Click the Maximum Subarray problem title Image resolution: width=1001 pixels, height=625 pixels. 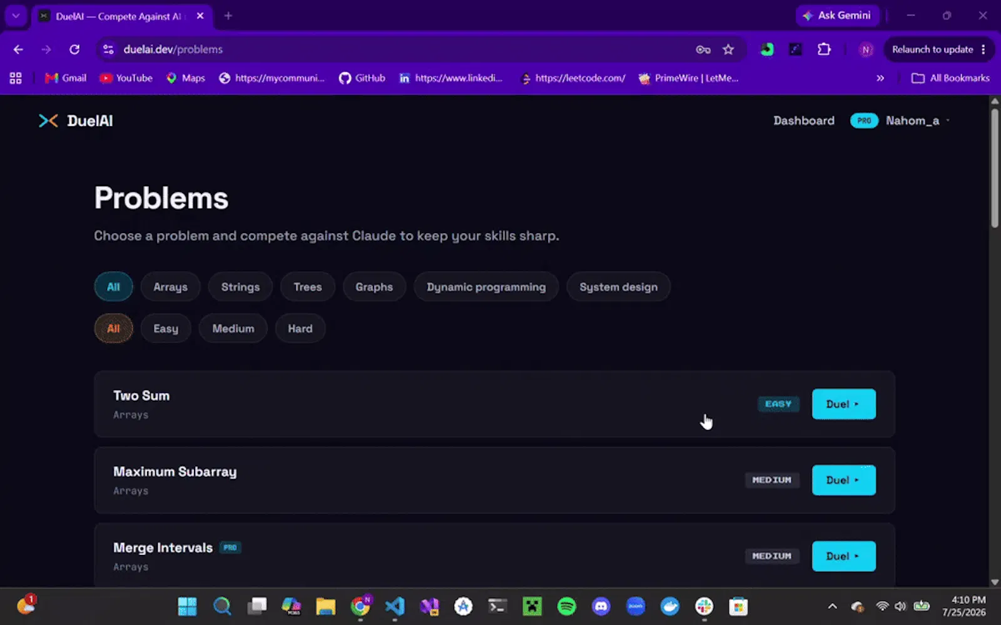pyautogui.click(x=175, y=472)
